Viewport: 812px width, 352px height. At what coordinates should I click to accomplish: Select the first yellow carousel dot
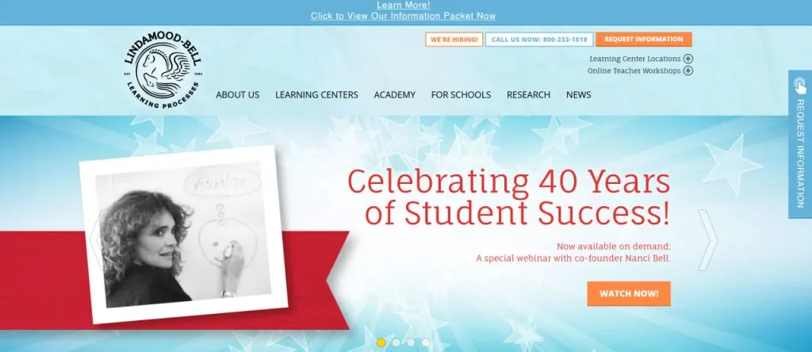(x=381, y=342)
